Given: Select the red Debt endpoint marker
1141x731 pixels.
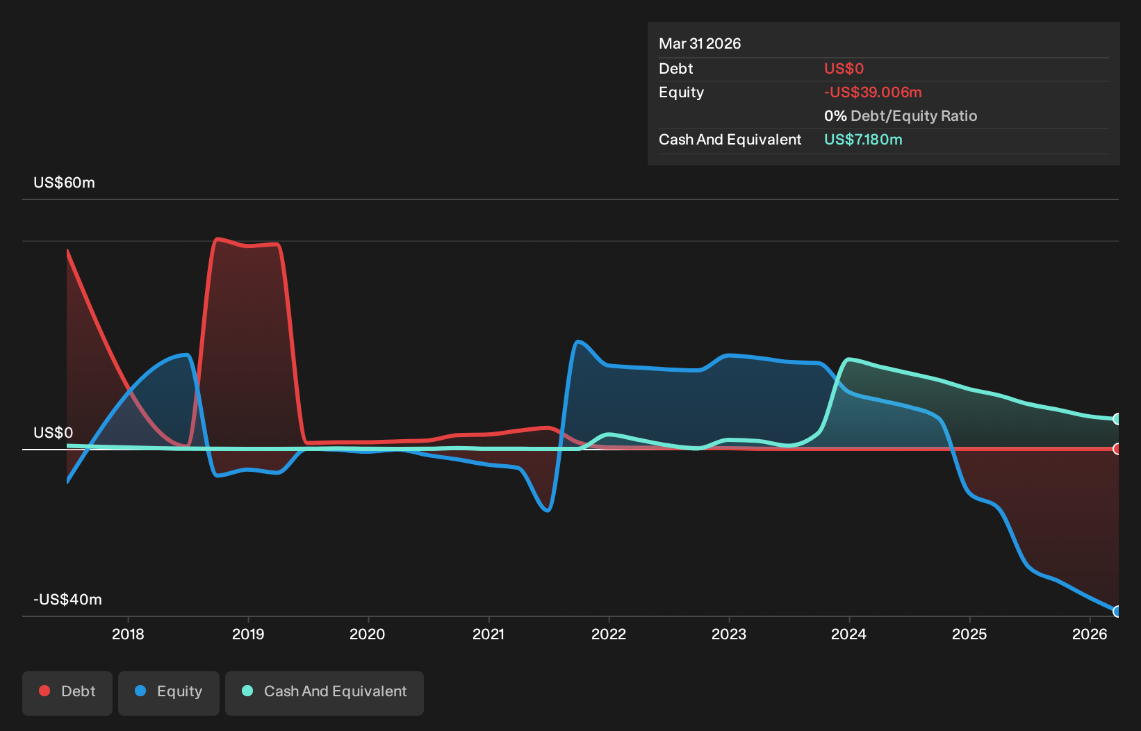Looking at the screenshot, I should (1117, 449).
